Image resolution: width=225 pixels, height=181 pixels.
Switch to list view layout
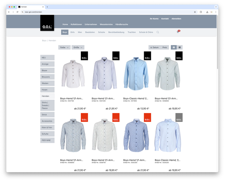(x=180, y=47)
